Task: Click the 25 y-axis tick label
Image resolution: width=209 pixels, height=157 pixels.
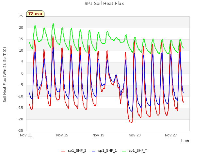Action: pos(21,16)
